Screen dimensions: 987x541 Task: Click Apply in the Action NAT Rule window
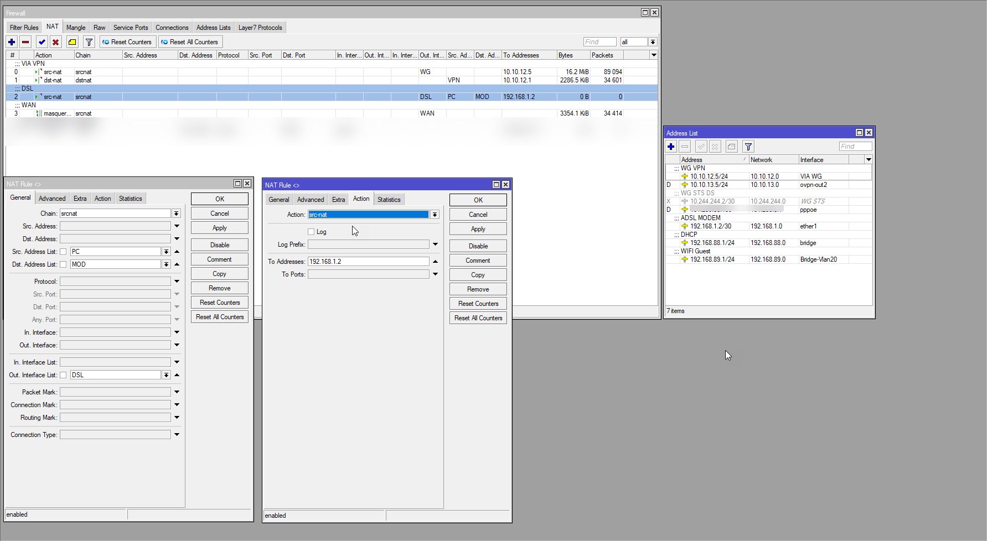pyautogui.click(x=478, y=229)
